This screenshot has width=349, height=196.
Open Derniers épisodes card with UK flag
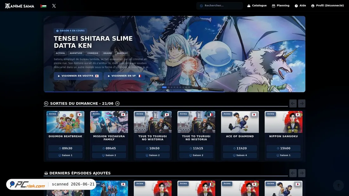pyautogui.click(x=153, y=188)
